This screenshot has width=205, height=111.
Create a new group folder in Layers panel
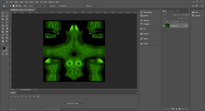coord(180,109)
